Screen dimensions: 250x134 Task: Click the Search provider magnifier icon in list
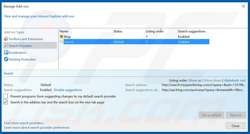pyautogui.click(x=61, y=42)
